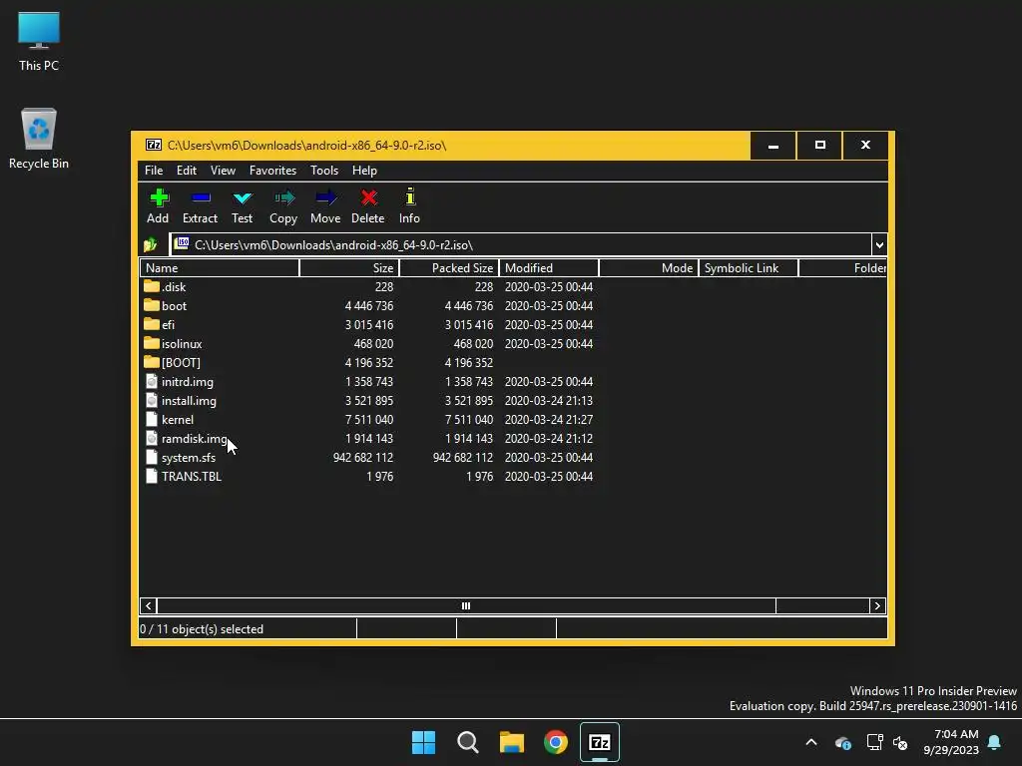The image size is (1022, 766).
Task: Click the Copy toolbar icon
Action: [283, 197]
